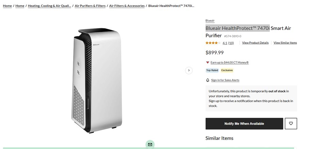Click the envelope email signup icon
The width and height of the screenshot is (313, 149).
tap(150, 145)
